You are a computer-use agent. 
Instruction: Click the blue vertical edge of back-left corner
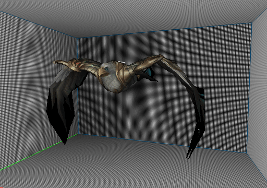tap(77, 86)
